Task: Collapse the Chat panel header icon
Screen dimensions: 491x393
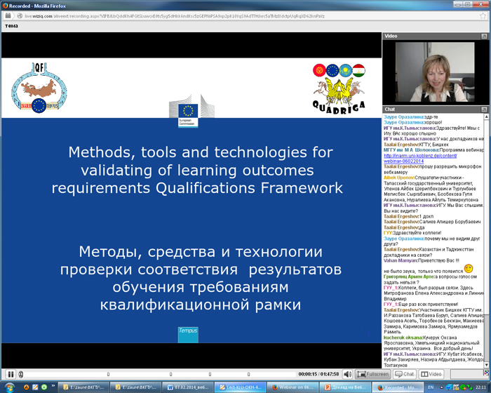Action: click(484, 109)
